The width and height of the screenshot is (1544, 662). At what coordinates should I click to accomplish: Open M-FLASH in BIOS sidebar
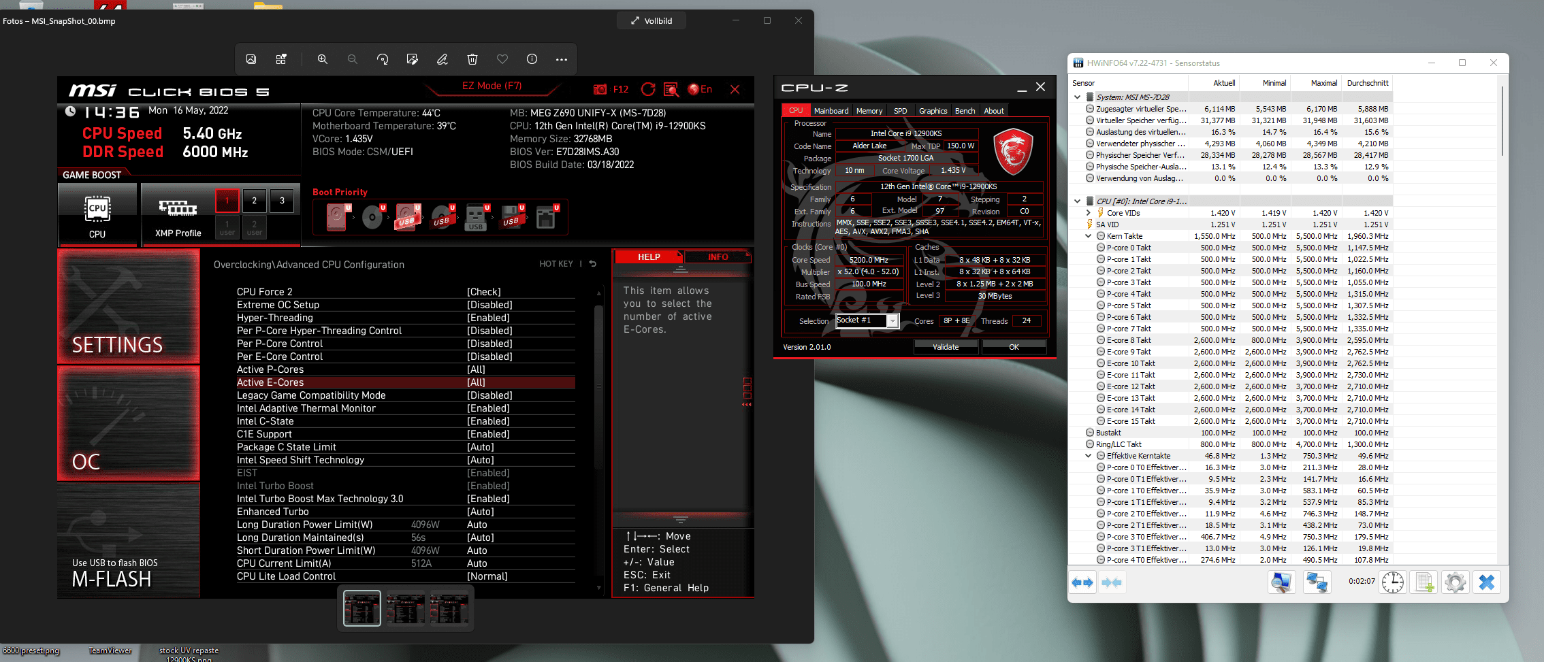129,540
